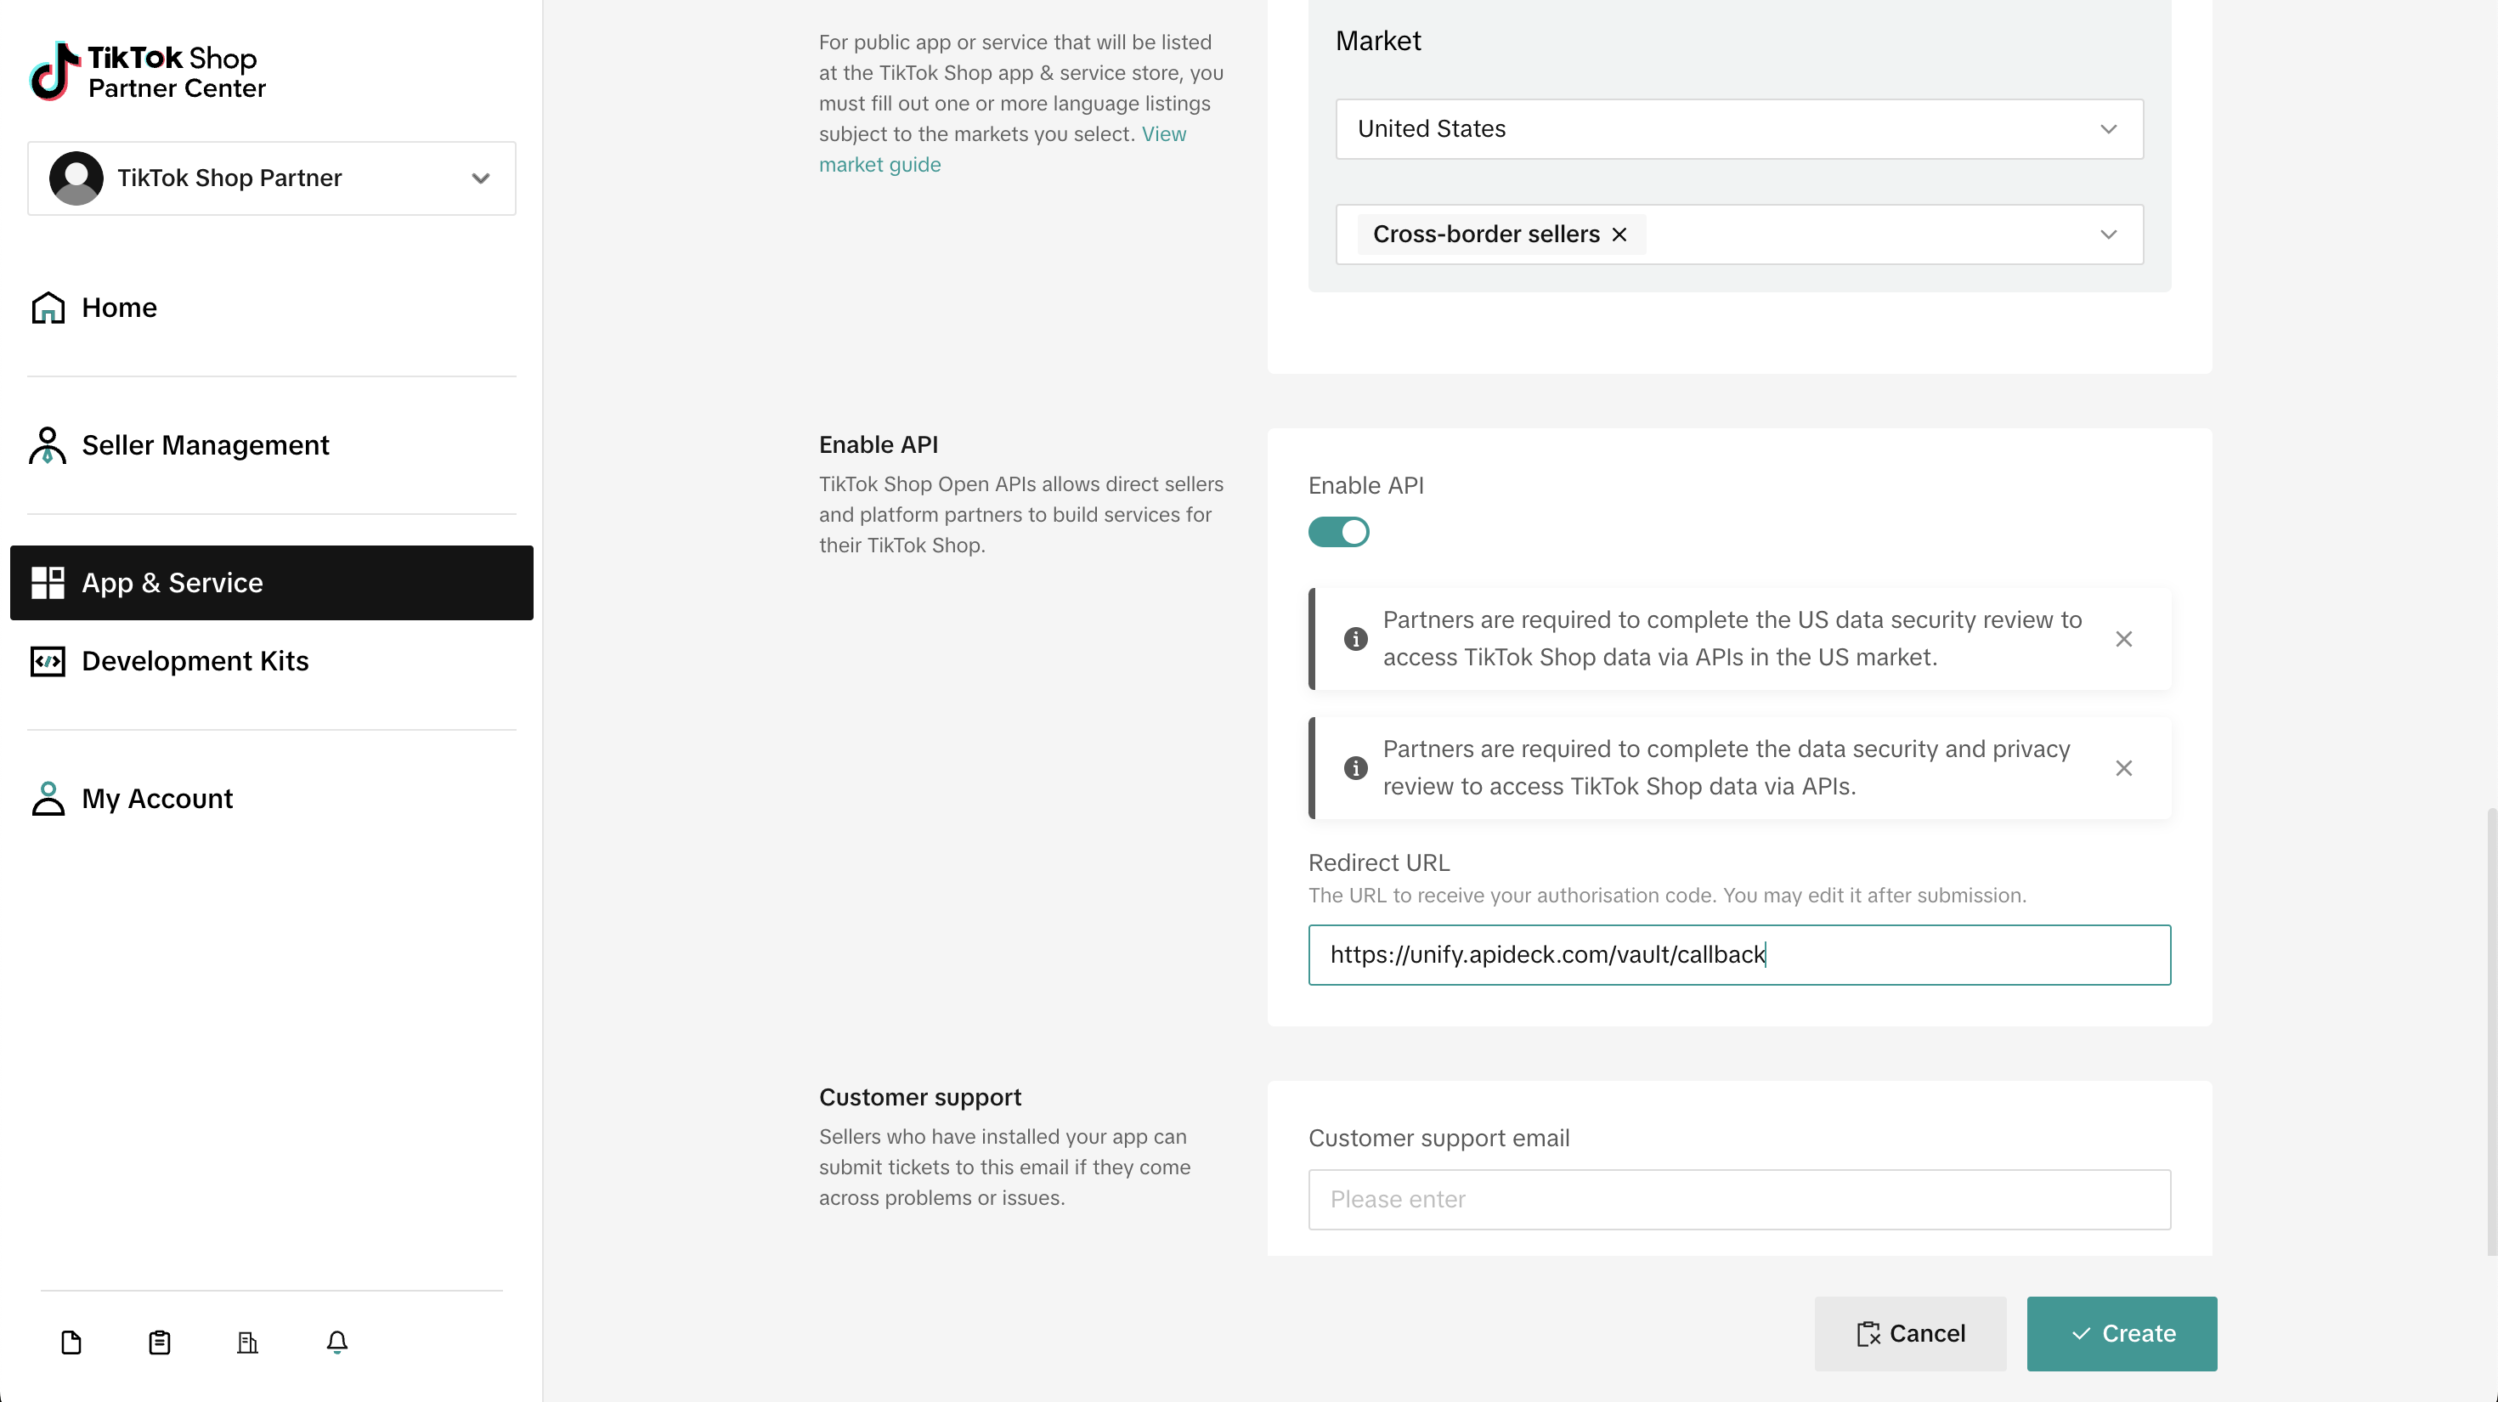Click info icon on US data security notice

1356,639
